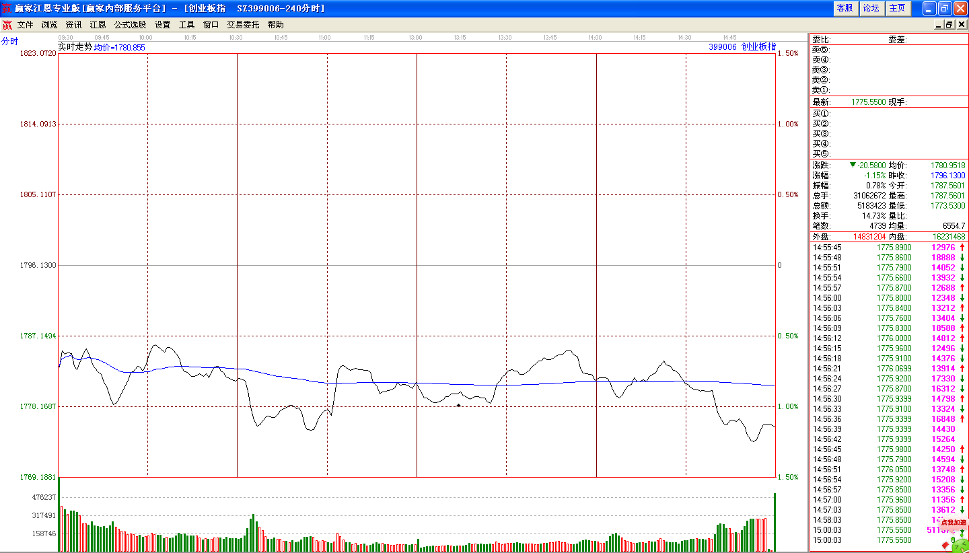This screenshot has width=969, height=553.
Task: Minimize the inner chart window
Action: [939, 25]
